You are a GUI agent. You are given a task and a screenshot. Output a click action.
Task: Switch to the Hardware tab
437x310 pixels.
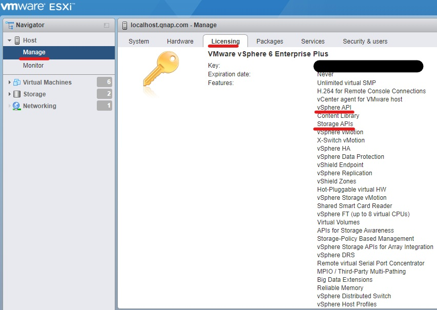click(x=180, y=41)
